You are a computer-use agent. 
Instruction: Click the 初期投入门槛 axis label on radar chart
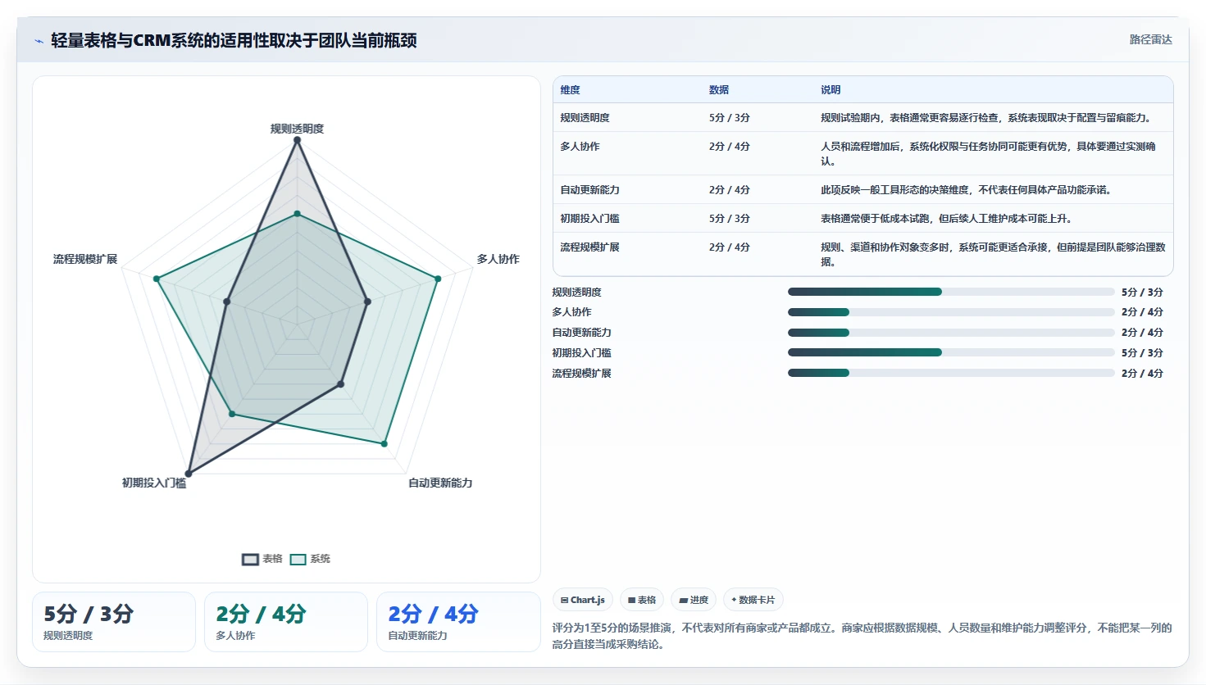[x=154, y=483]
